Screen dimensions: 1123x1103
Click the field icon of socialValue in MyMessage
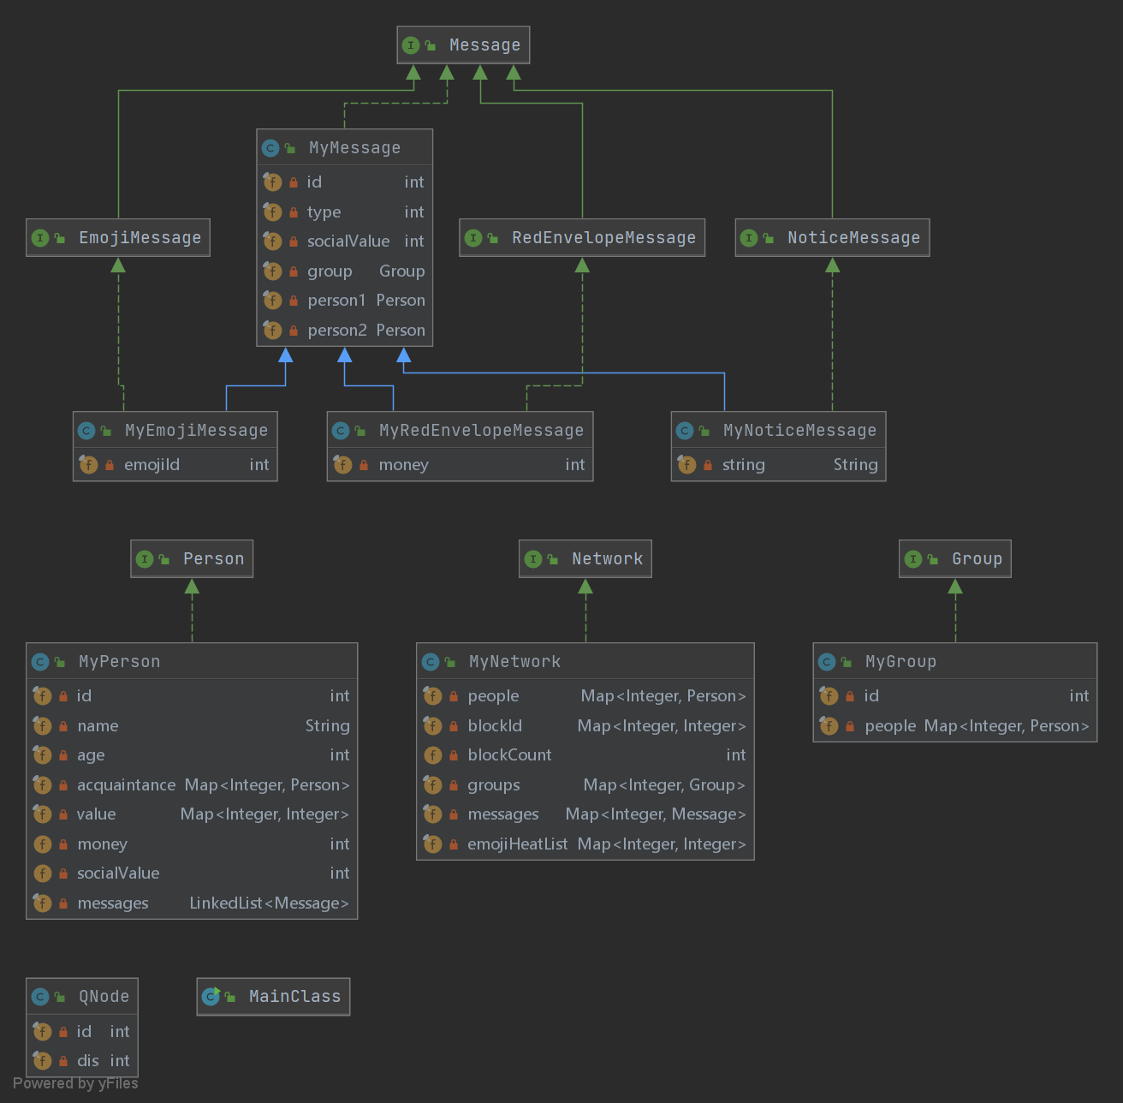tap(272, 241)
